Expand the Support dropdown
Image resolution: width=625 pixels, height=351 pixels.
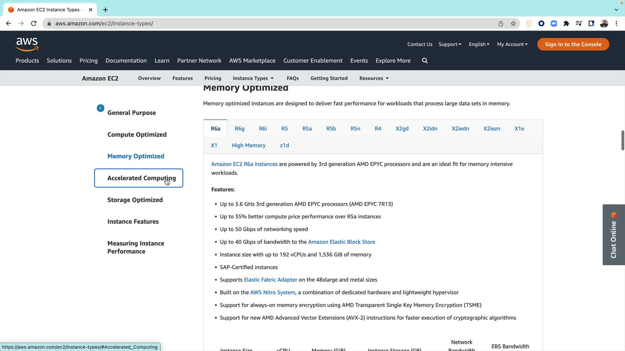[x=450, y=44]
